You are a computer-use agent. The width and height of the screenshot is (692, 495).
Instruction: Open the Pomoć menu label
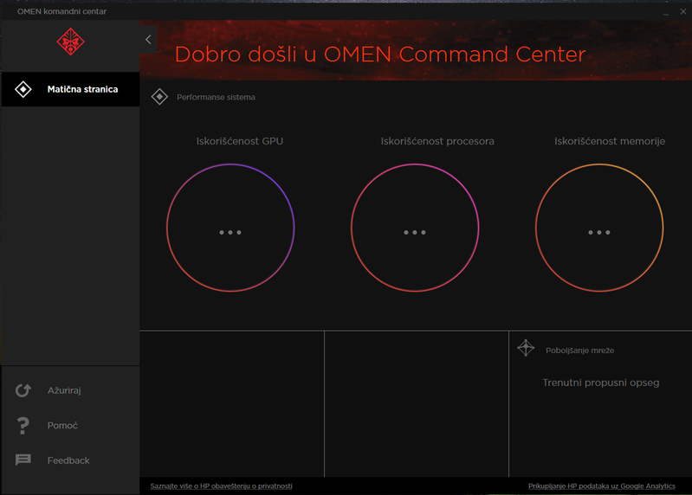(62, 426)
